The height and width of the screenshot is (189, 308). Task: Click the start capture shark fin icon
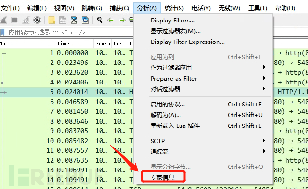click(3, 20)
